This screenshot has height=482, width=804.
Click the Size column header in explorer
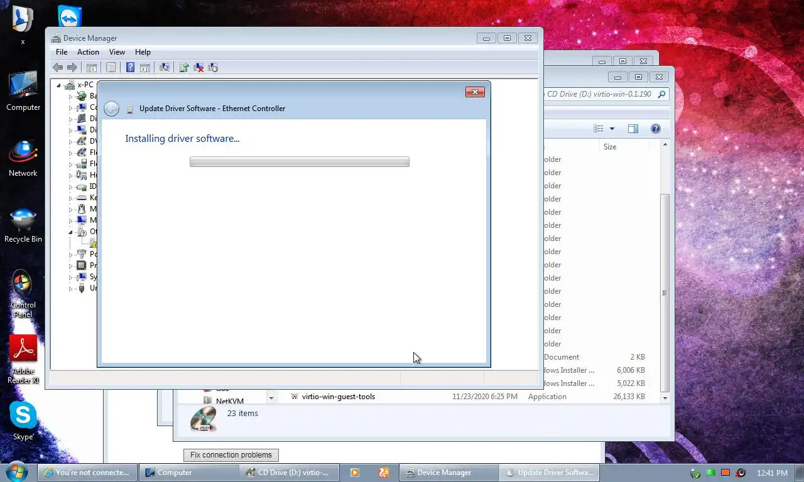pos(609,147)
